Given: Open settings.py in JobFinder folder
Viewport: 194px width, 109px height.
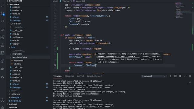Looking at the screenshot, I should click(18, 37).
